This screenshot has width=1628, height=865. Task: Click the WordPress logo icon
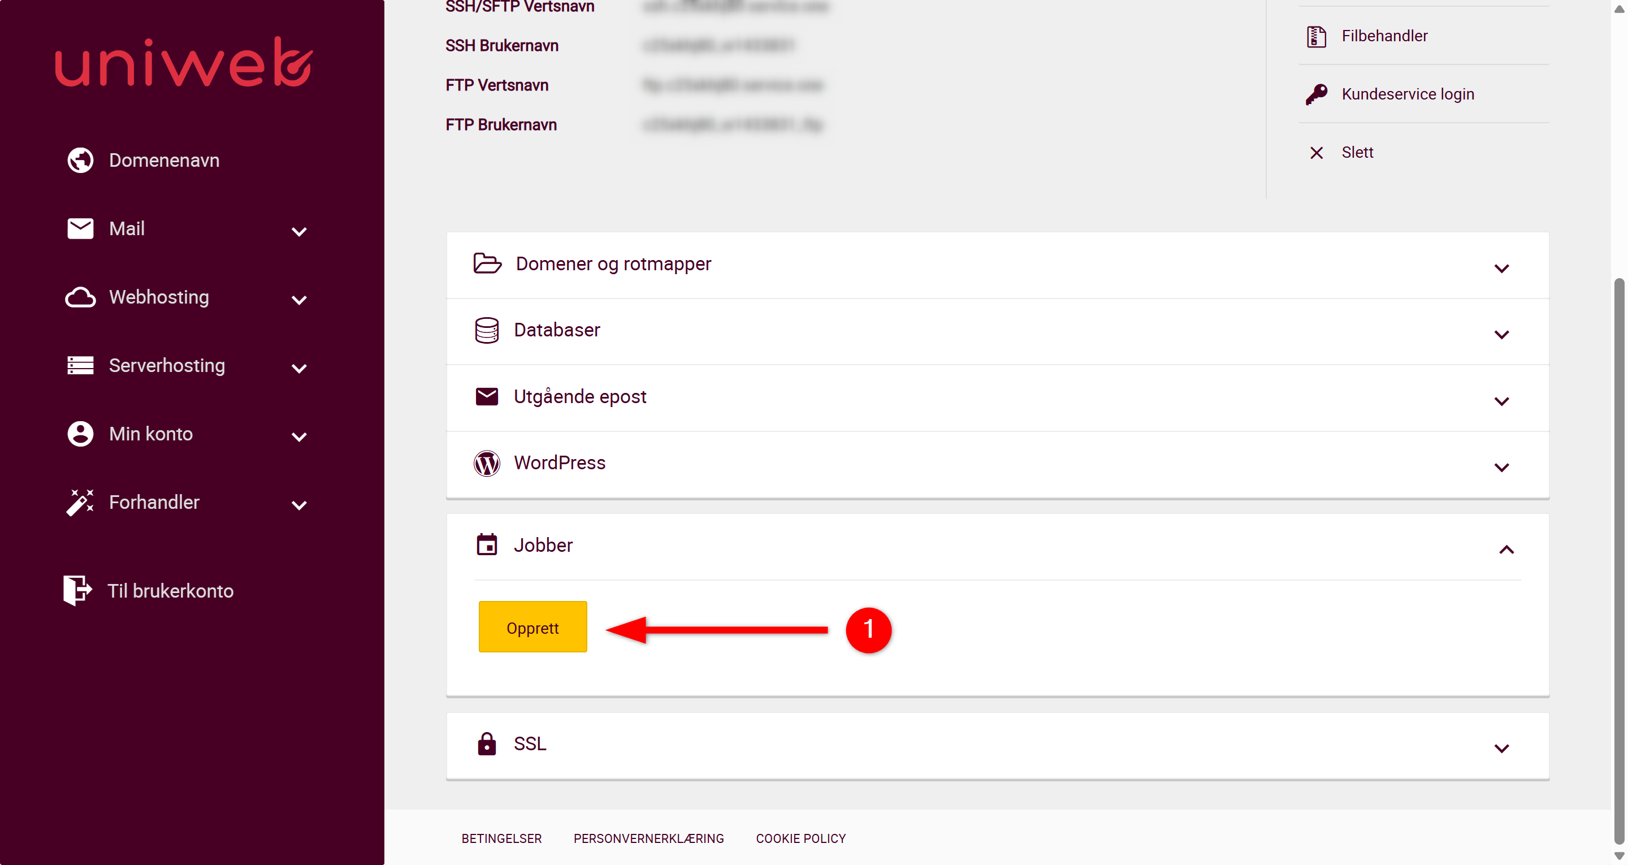coord(487,464)
